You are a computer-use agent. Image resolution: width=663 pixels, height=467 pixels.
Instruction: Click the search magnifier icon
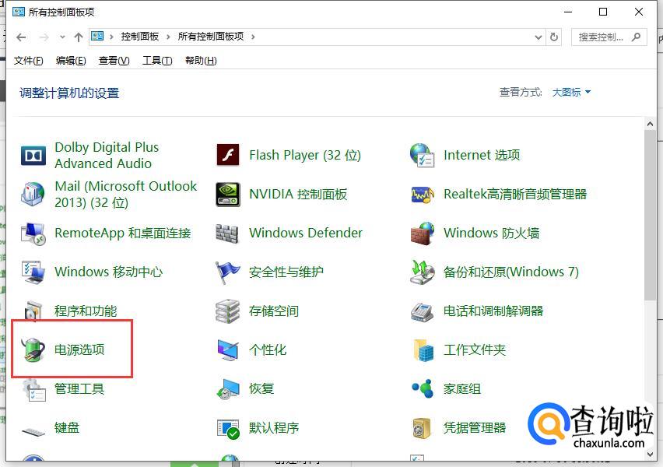tap(636, 37)
